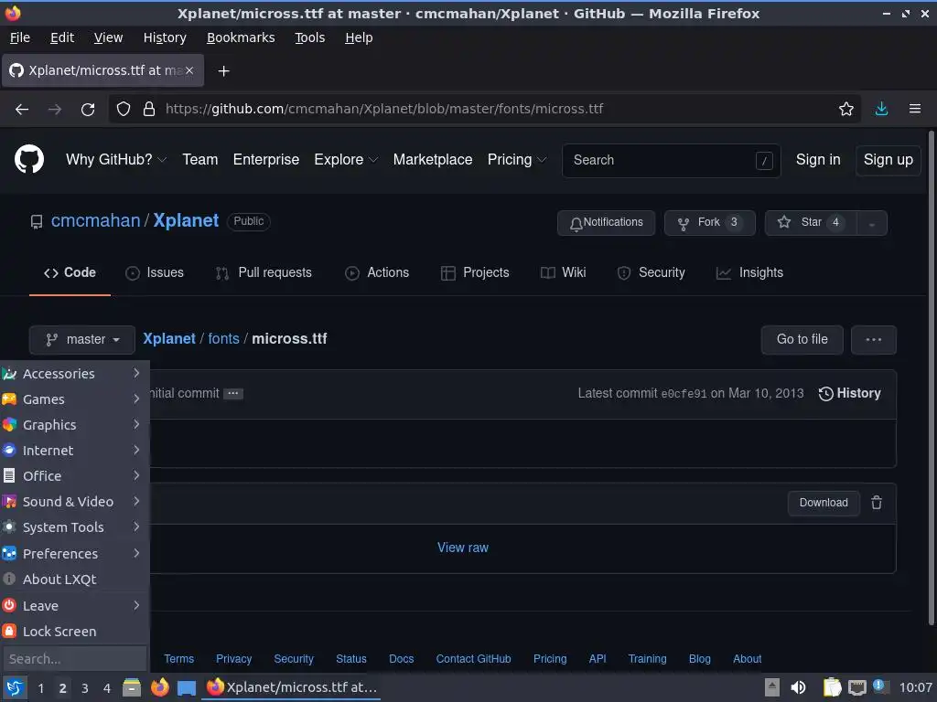This screenshot has width=937, height=702.
Task: Expand the System Tools submenu
Action: pos(75,527)
